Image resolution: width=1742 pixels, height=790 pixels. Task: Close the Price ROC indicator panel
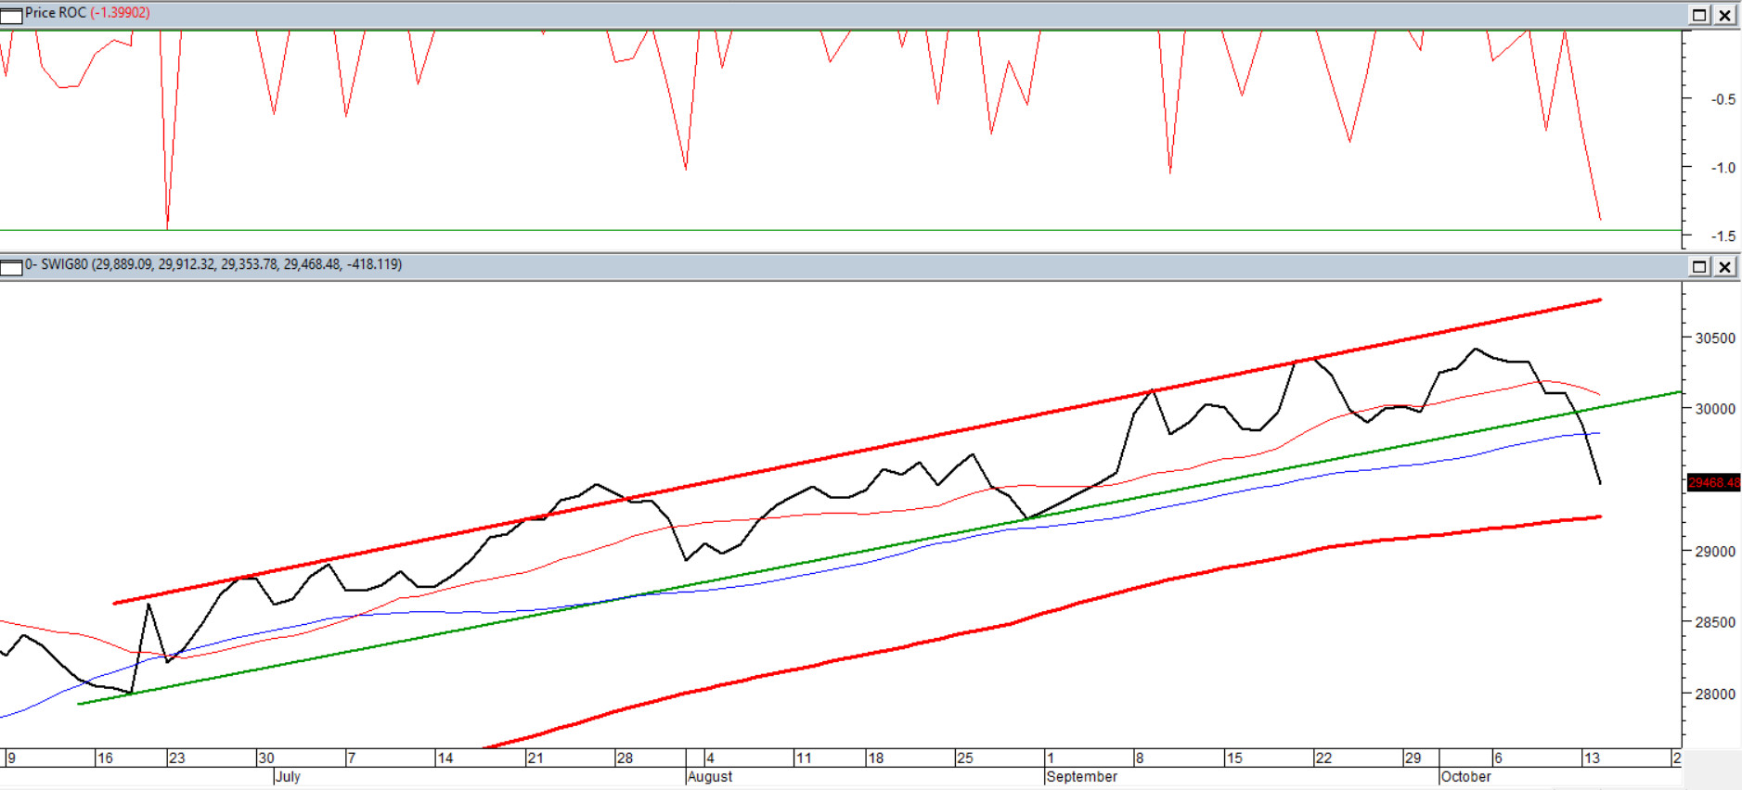pyautogui.click(x=1724, y=15)
